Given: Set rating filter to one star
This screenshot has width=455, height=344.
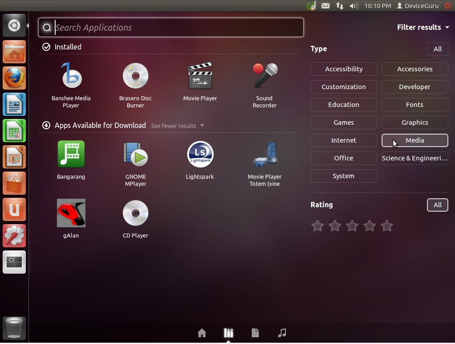Looking at the screenshot, I should click(318, 225).
